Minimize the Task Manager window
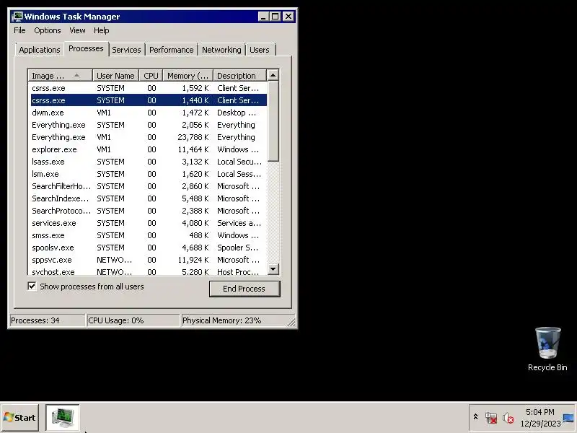 (x=263, y=17)
